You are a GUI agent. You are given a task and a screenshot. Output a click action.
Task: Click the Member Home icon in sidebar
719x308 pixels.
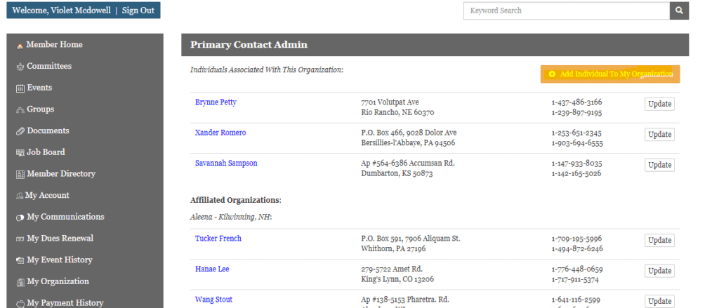click(x=20, y=46)
